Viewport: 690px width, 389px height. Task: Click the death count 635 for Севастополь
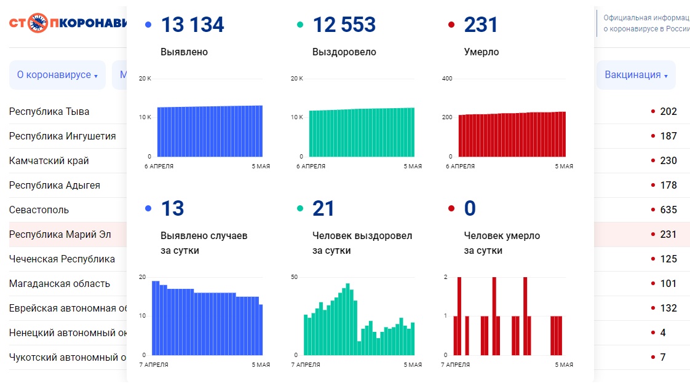click(x=668, y=210)
